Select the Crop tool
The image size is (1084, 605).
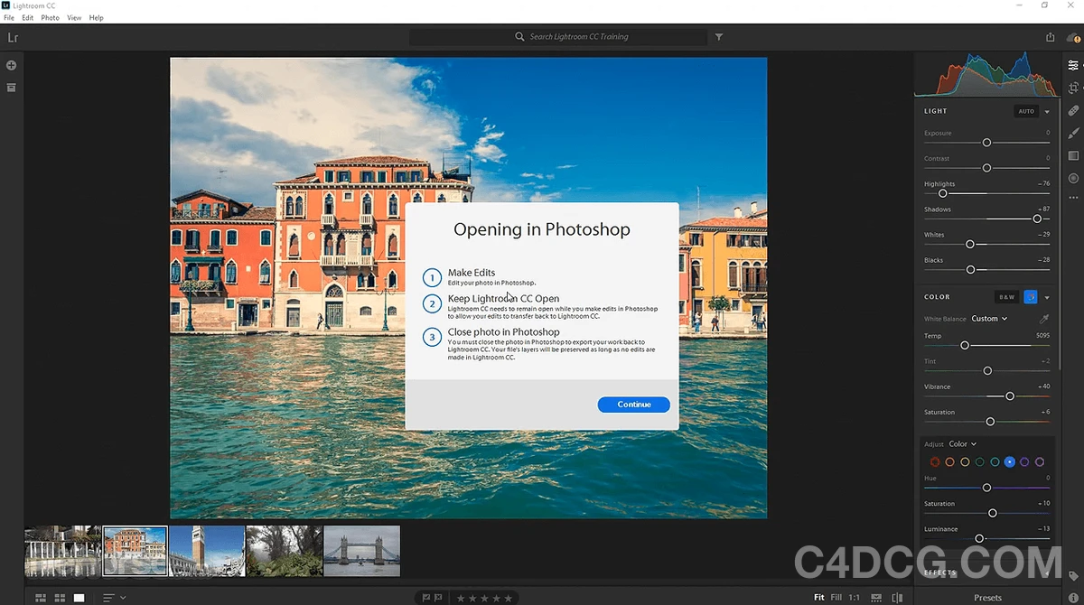1073,88
